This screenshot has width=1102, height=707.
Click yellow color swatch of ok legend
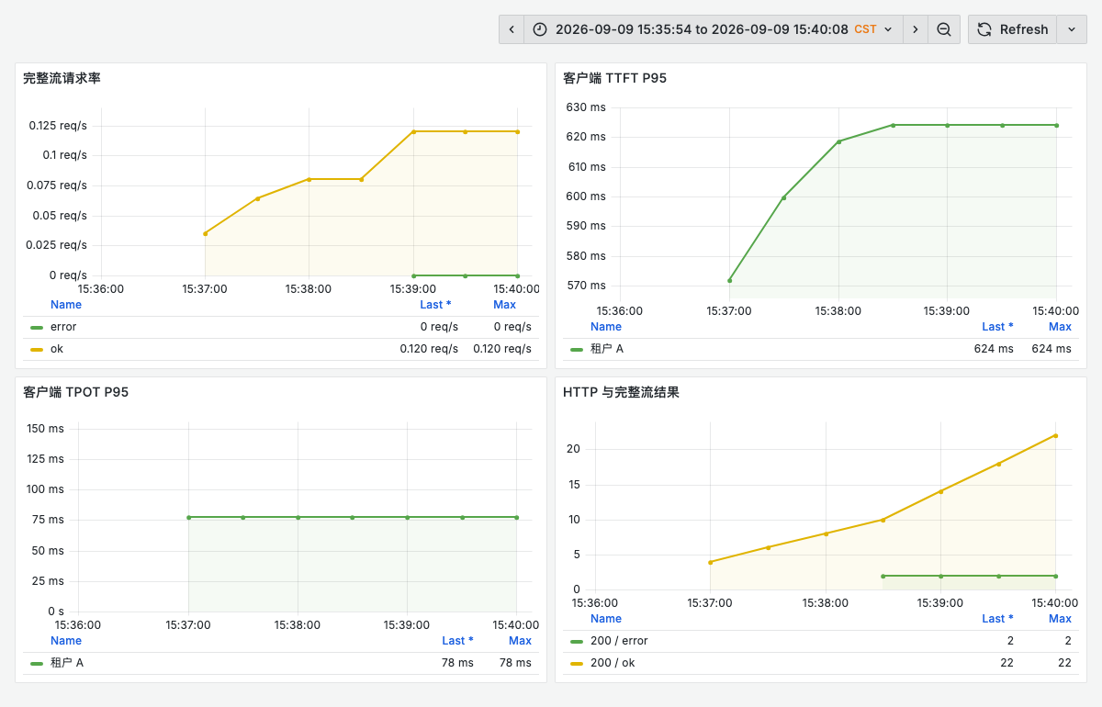[37, 349]
